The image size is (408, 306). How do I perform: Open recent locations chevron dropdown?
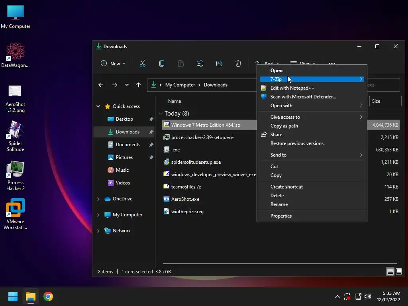tap(127, 85)
